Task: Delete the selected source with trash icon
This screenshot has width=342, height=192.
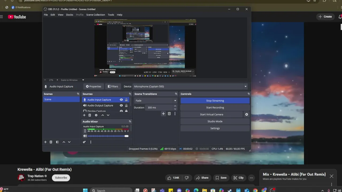Action: (90, 115)
